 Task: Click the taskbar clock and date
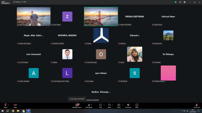pyautogui.click(x=193, y=111)
